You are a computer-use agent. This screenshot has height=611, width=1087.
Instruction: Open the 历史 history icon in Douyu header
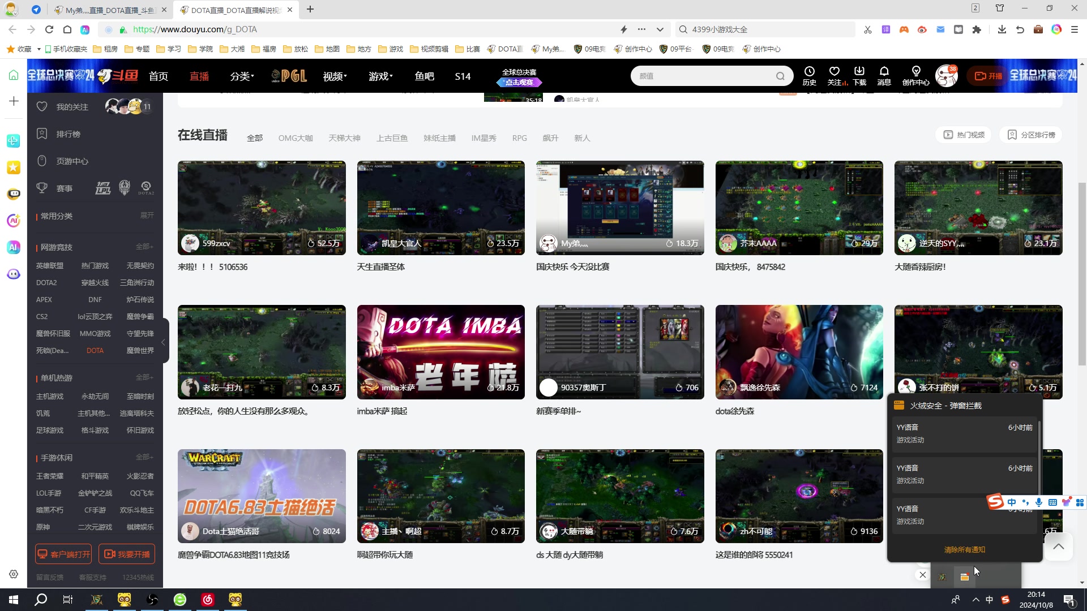(809, 75)
